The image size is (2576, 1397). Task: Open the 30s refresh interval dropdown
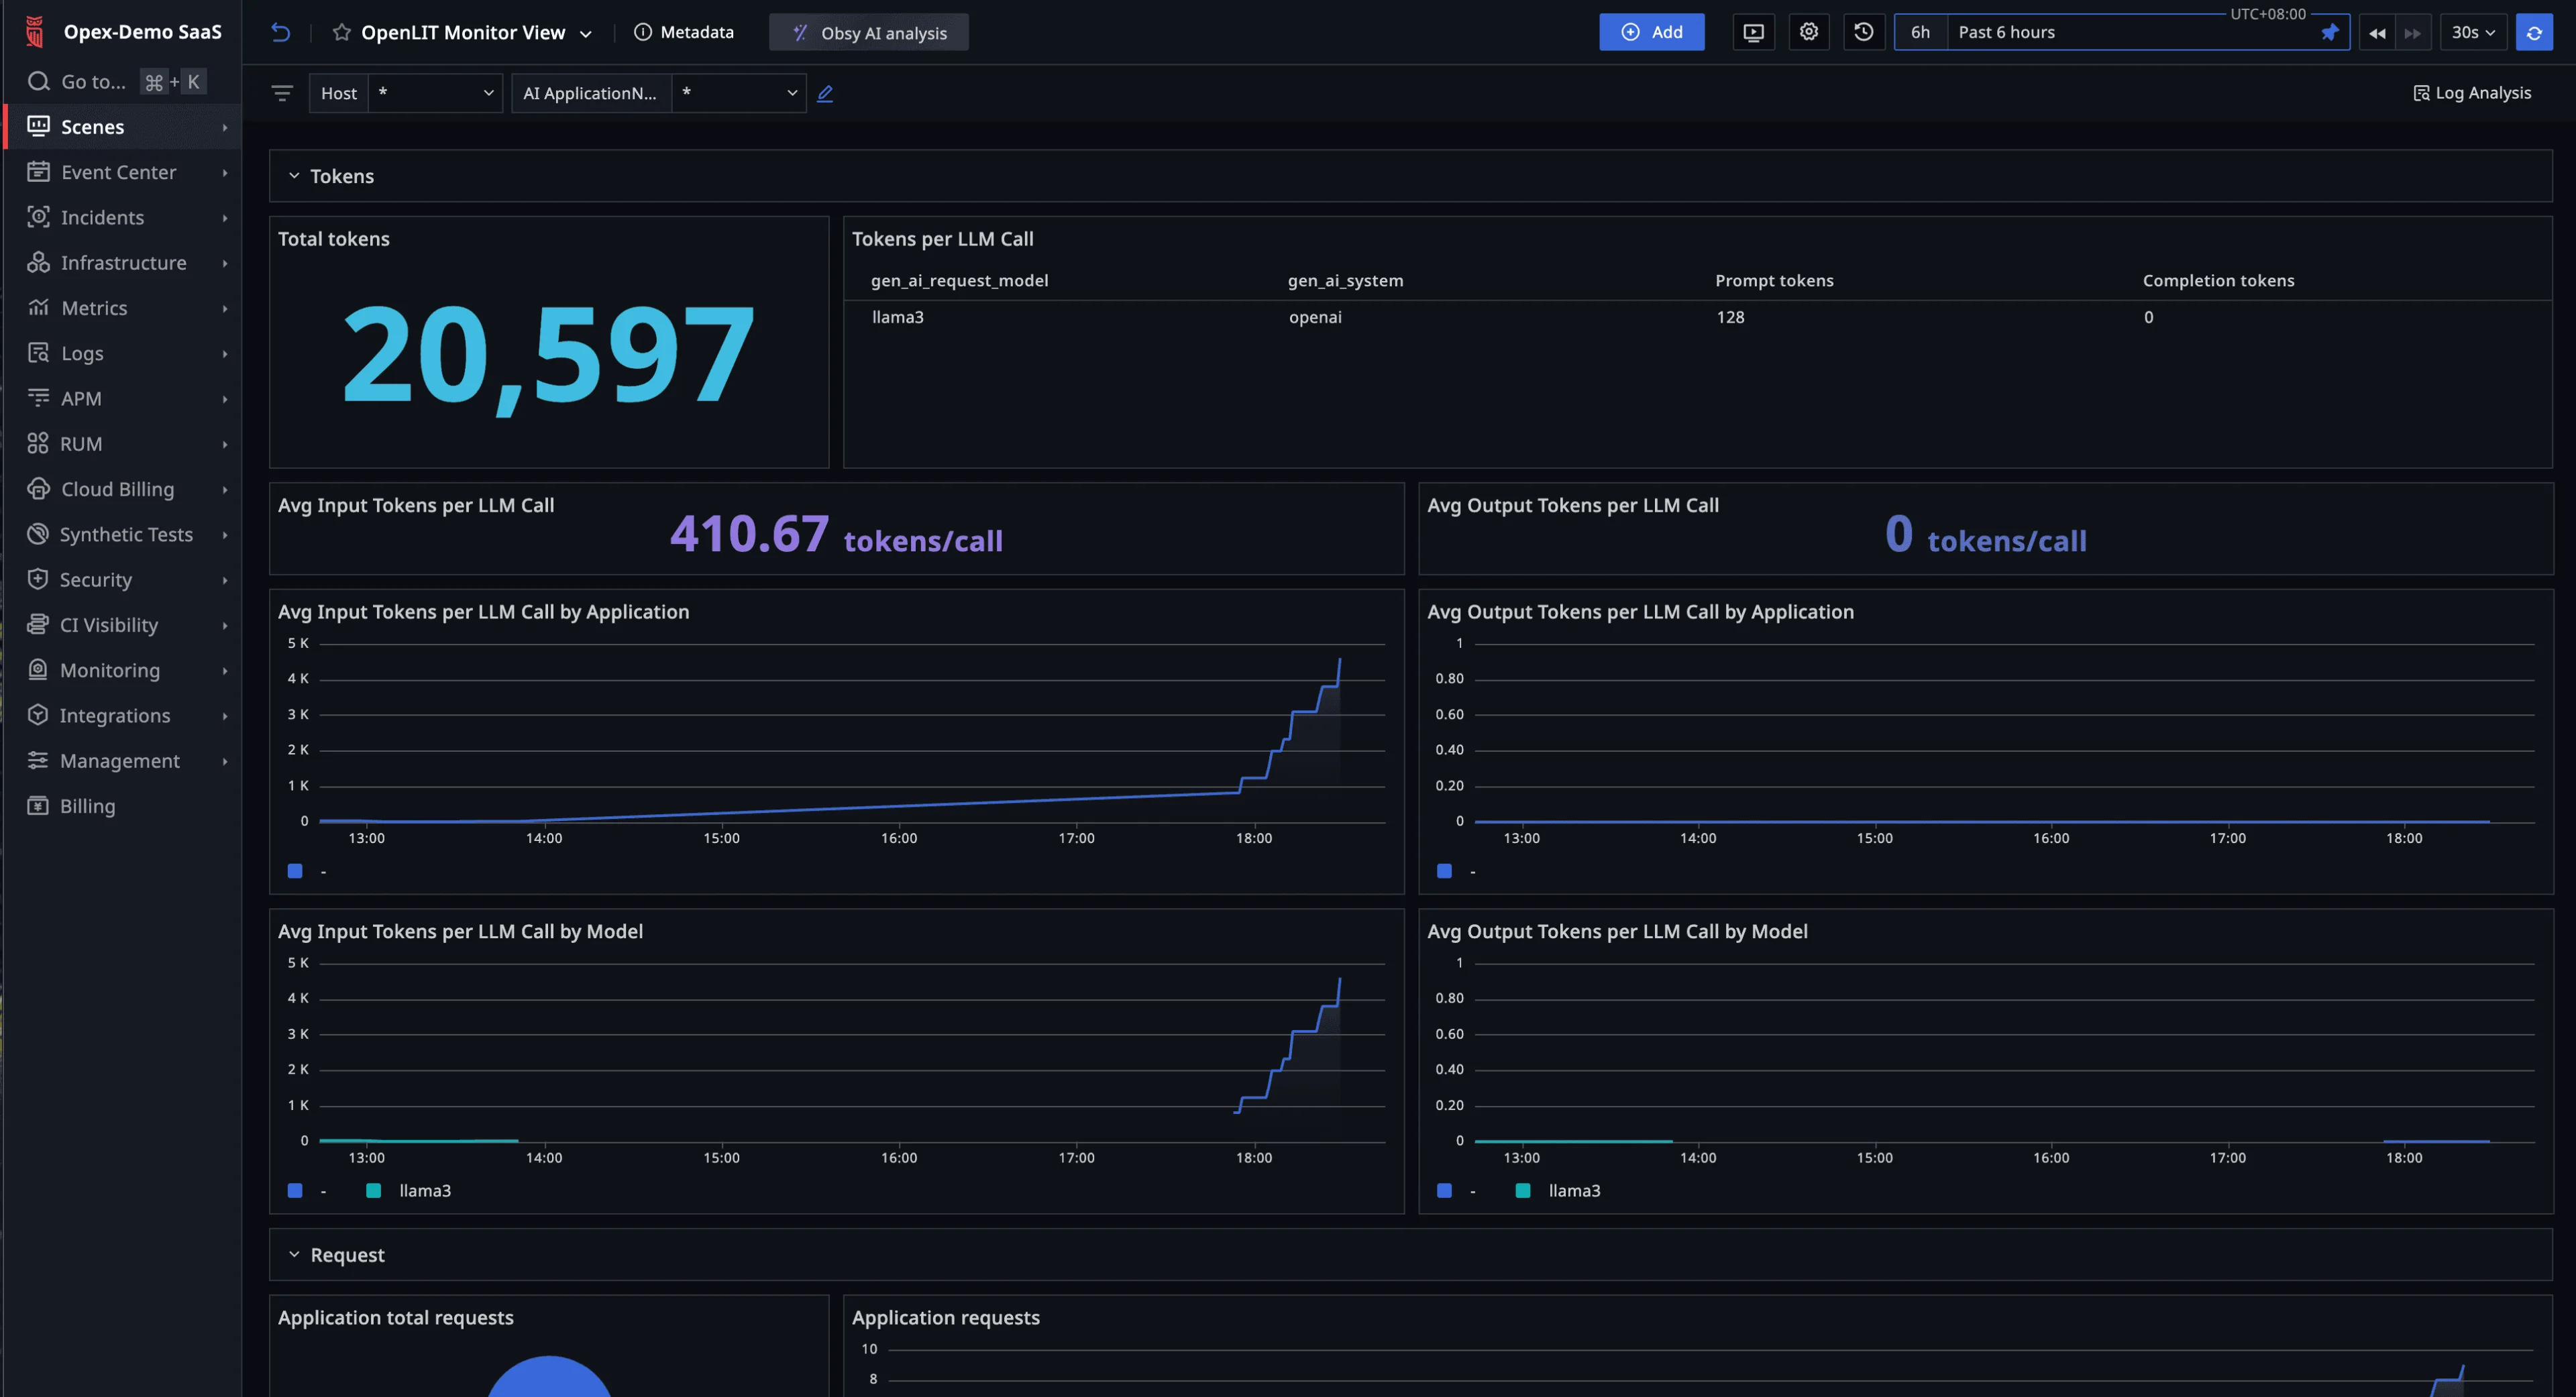point(2473,33)
